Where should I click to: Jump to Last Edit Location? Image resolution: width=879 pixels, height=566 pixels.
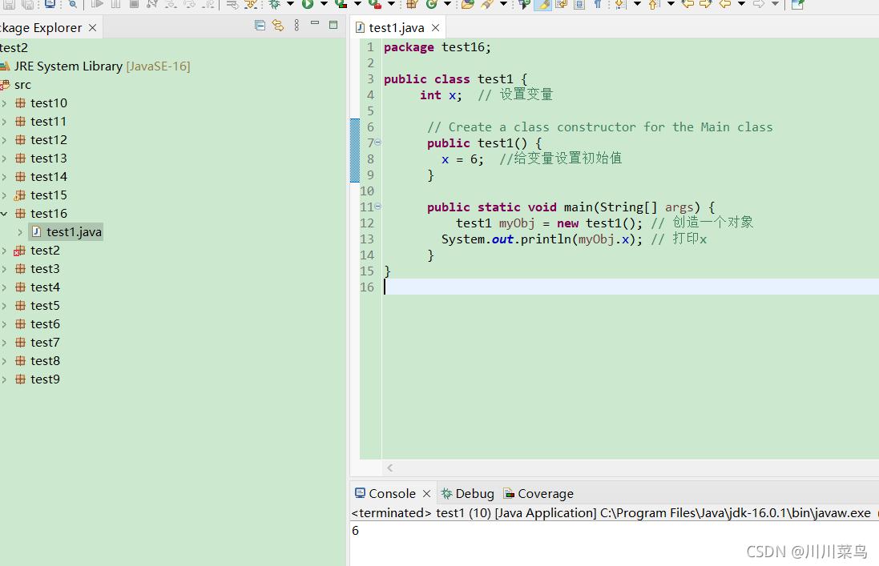click(x=687, y=4)
